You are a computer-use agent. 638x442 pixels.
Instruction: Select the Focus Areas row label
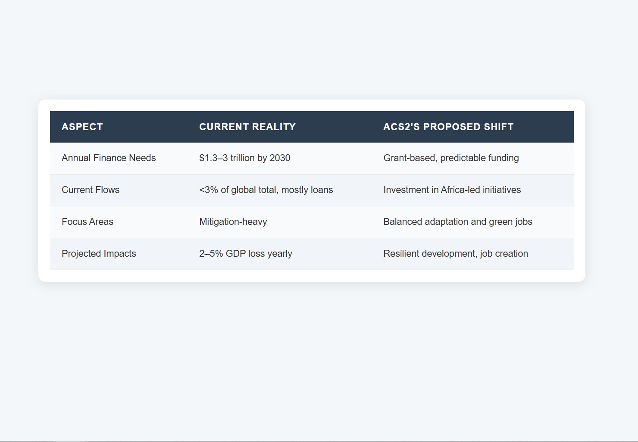click(88, 222)
